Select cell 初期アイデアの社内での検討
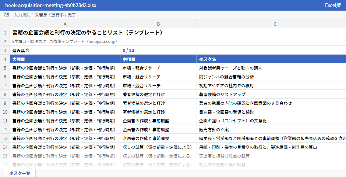 (x=271, y=85)
